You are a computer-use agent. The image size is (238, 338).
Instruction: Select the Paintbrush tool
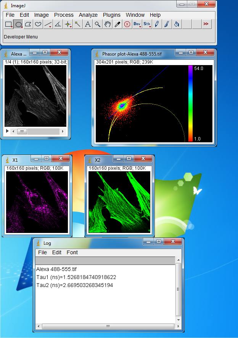coord(167,24)
